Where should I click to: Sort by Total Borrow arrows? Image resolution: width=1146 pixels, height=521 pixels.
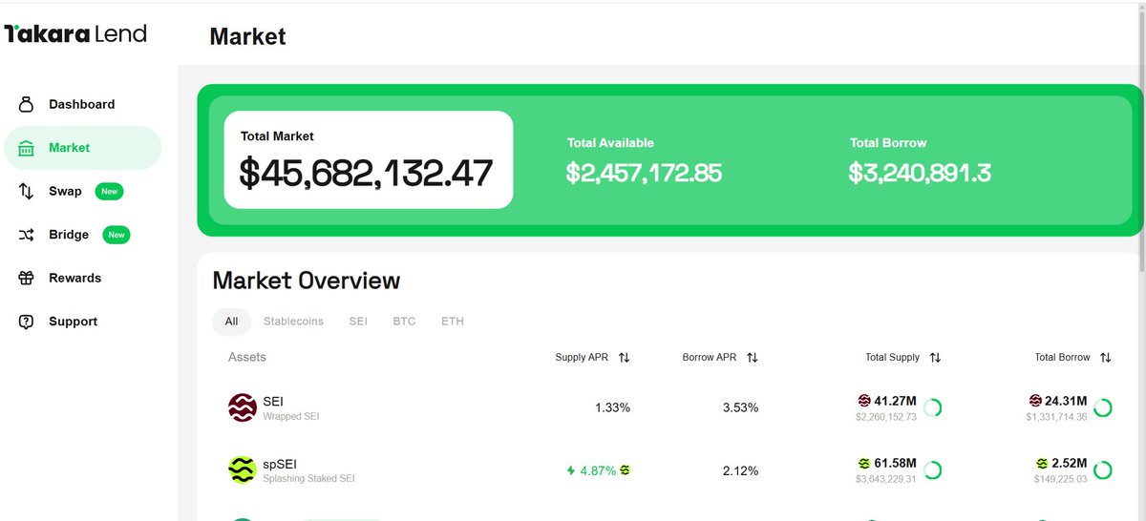[x=1105, y=358]
